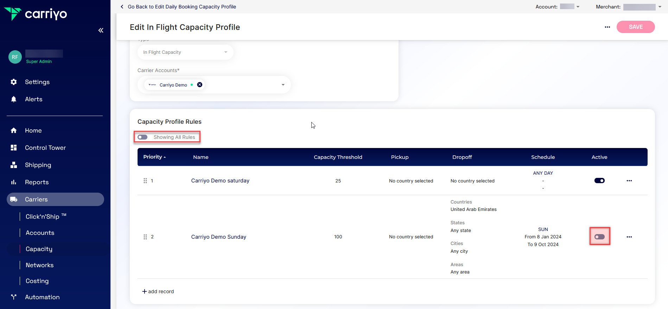Image resolution: width=668 pixels, height=309 pixels.
Task: Collapse the sidebar with the double-chevron icon
Action: [101, 30]
